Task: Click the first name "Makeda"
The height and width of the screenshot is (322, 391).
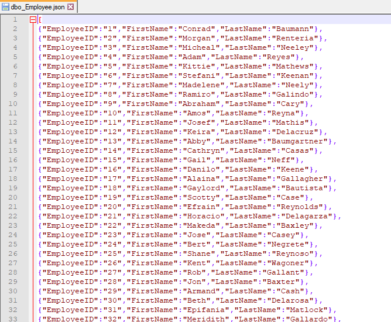Action: (201, 226)
